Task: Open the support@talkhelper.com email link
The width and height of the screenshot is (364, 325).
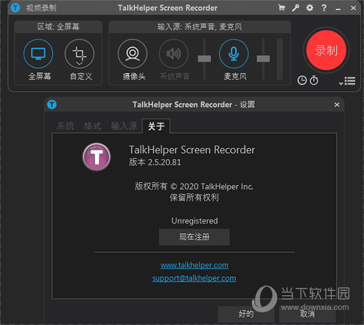Action: pos(194,278)
